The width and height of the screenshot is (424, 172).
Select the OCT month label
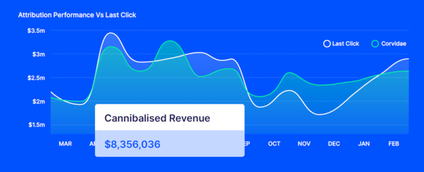(x=274, y=144)
